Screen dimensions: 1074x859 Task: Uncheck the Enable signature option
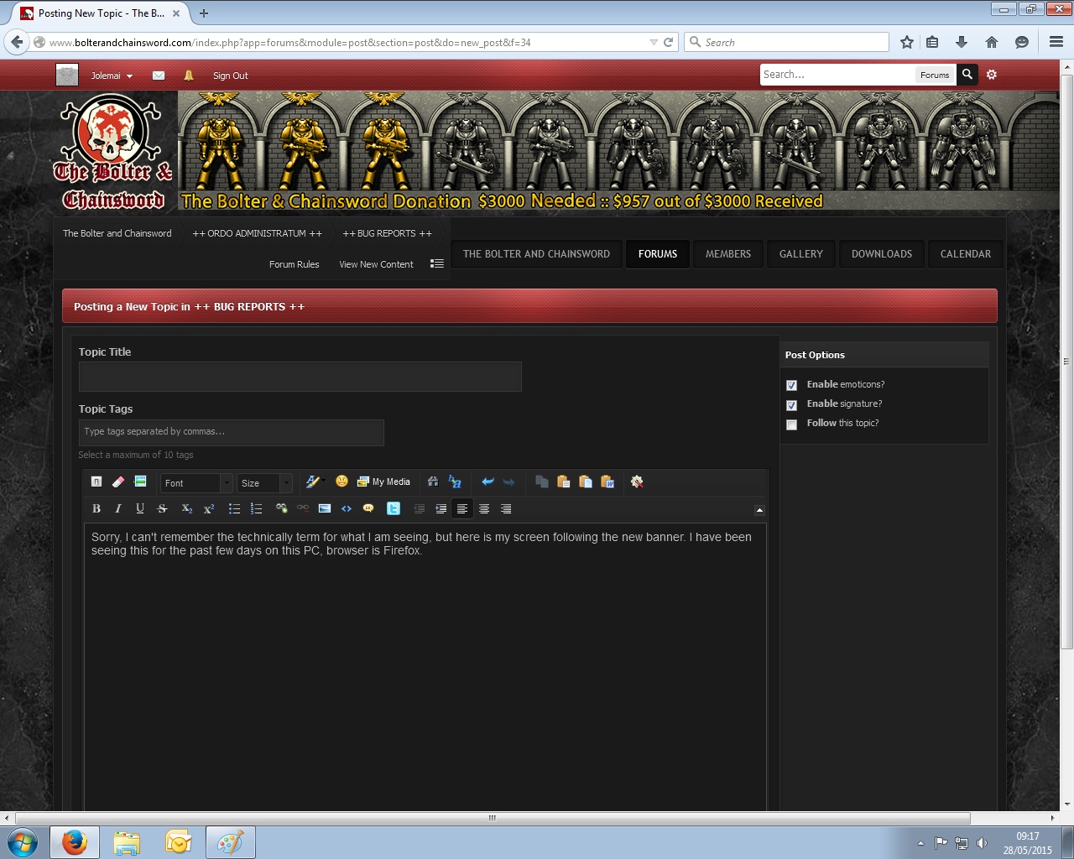791,404
